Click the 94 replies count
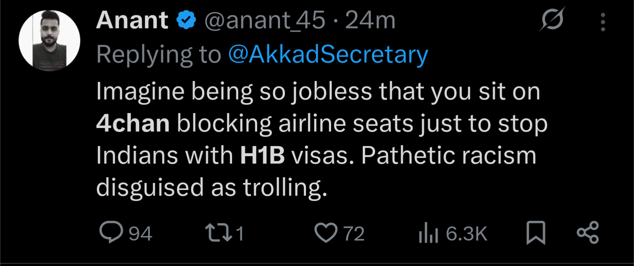Image resolution: width=634 pixels, height=266 pixels. [x=140, y=233]
